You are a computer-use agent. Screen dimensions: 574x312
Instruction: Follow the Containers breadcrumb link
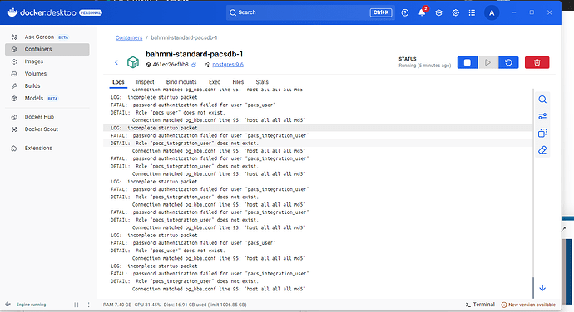tap(129, 37)
